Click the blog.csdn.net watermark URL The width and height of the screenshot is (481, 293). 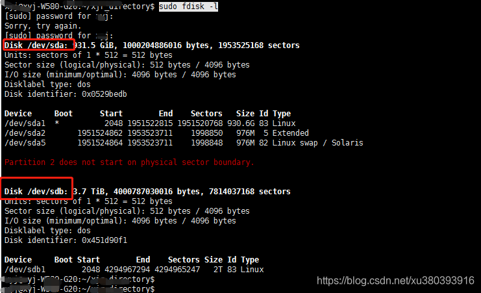395,281
